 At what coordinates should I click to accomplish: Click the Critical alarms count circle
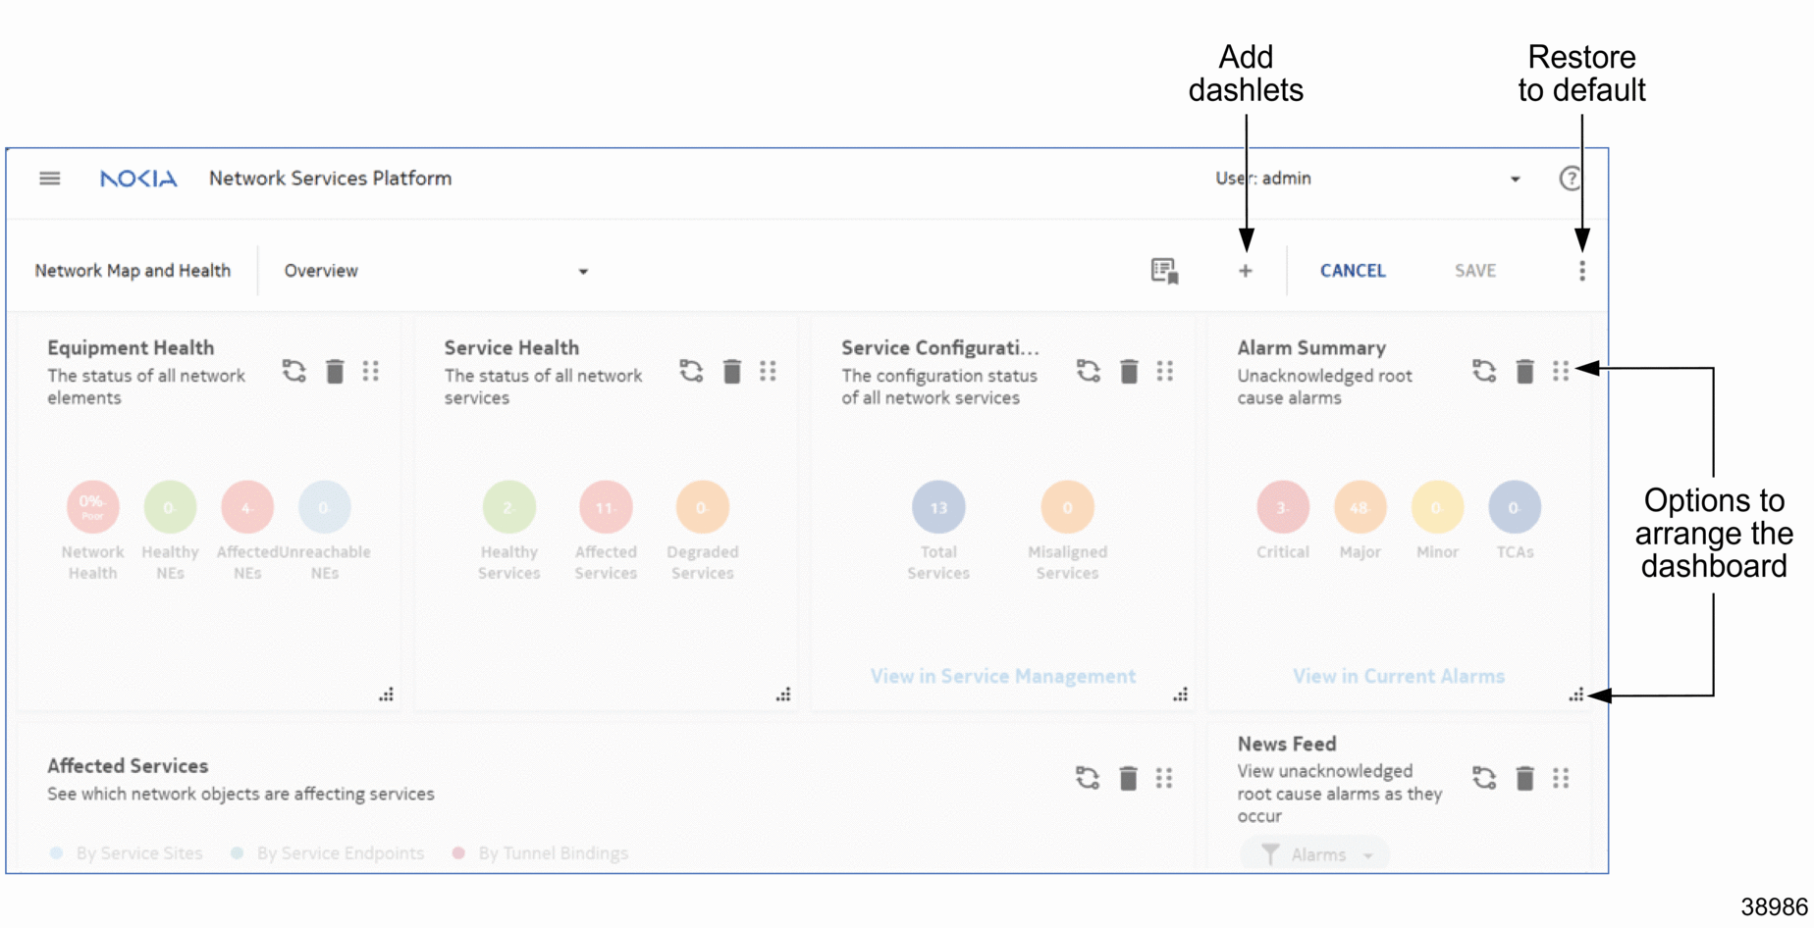click(x=1282, y=507)
